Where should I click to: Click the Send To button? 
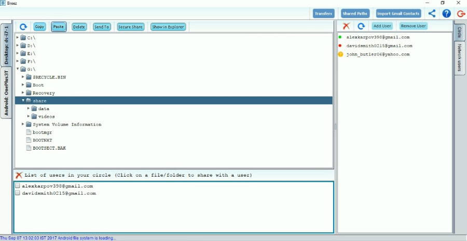pyautogui.click(x=102, y=27)
